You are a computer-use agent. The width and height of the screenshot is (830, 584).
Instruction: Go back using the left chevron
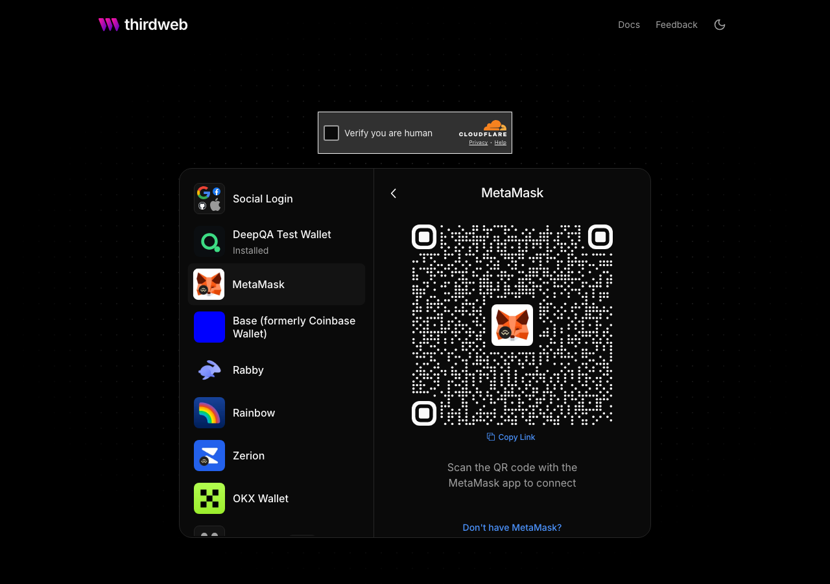click(394, 193)
